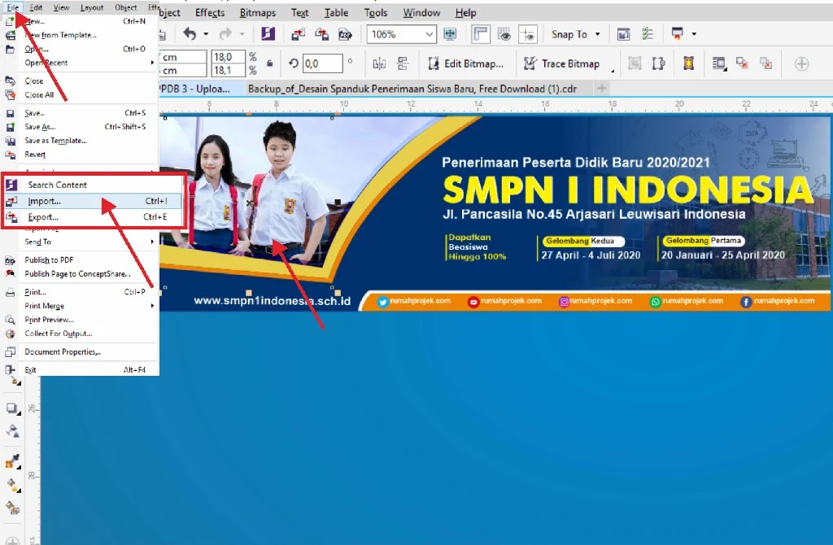The image size is (833, 545).
Task: Add a new document tab with plus
Action: [601, 88]
